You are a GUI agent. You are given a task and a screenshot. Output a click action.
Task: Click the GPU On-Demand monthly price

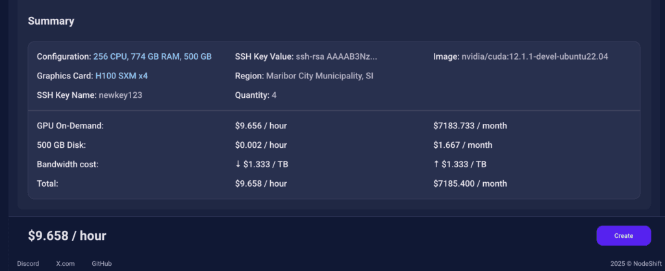pyautogui.click(x=470, y=126)
